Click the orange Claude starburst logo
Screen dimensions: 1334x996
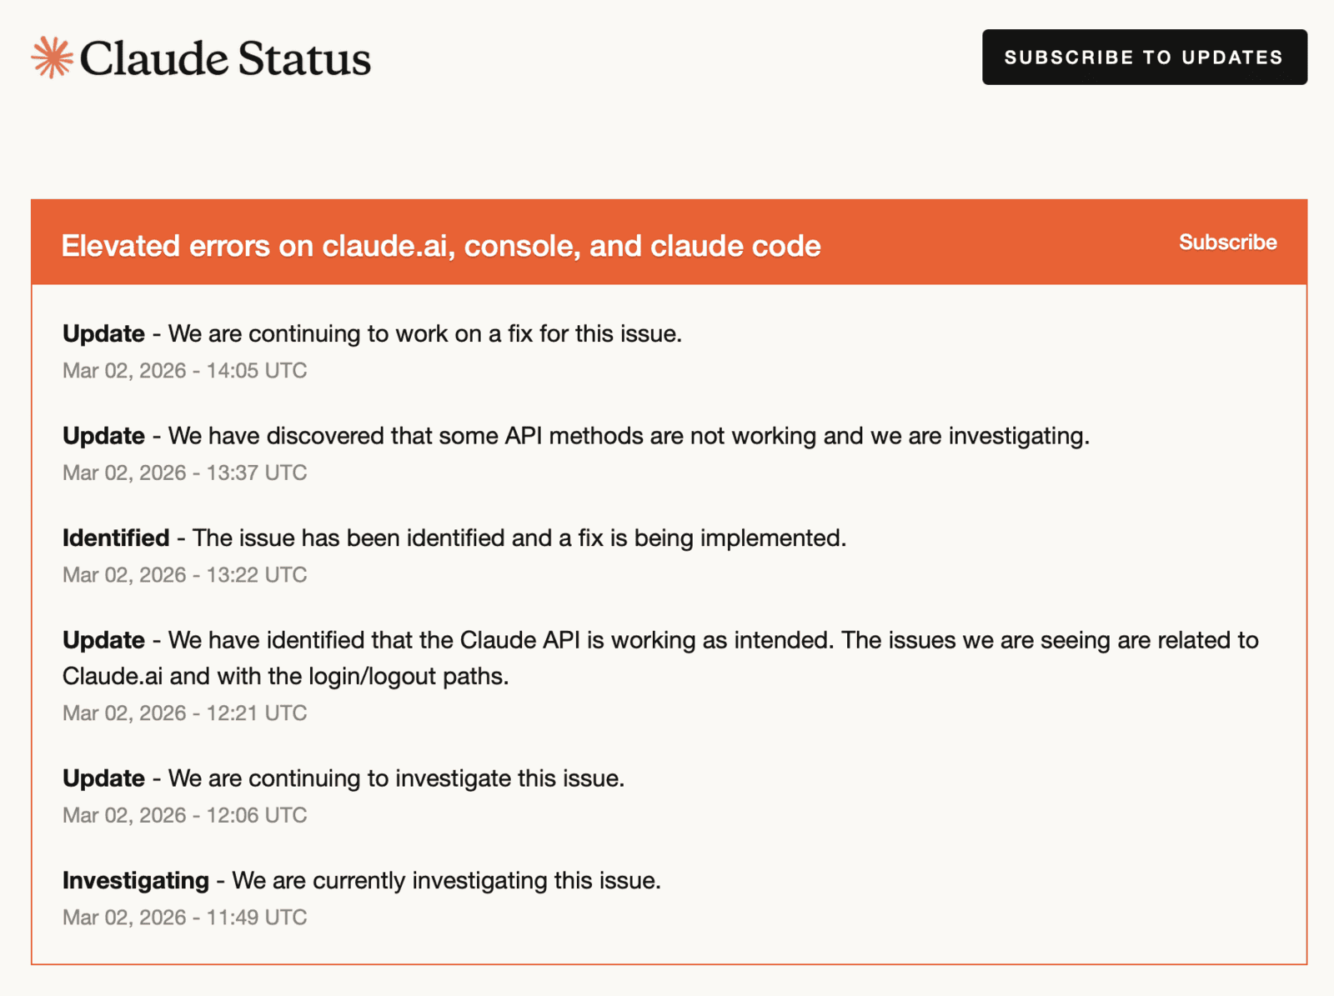pos(52,58)
